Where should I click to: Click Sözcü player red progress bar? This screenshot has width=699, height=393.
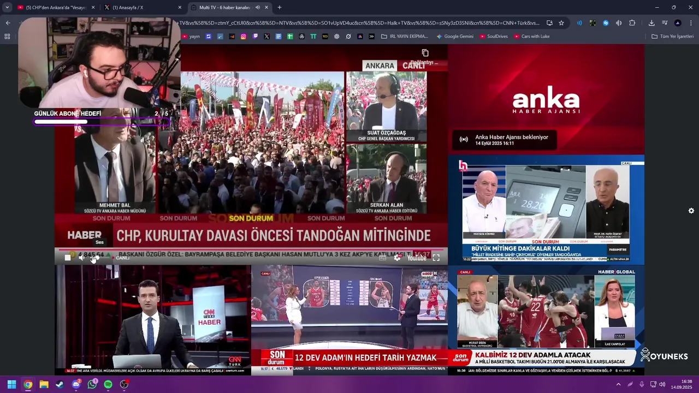click(251, 250)
